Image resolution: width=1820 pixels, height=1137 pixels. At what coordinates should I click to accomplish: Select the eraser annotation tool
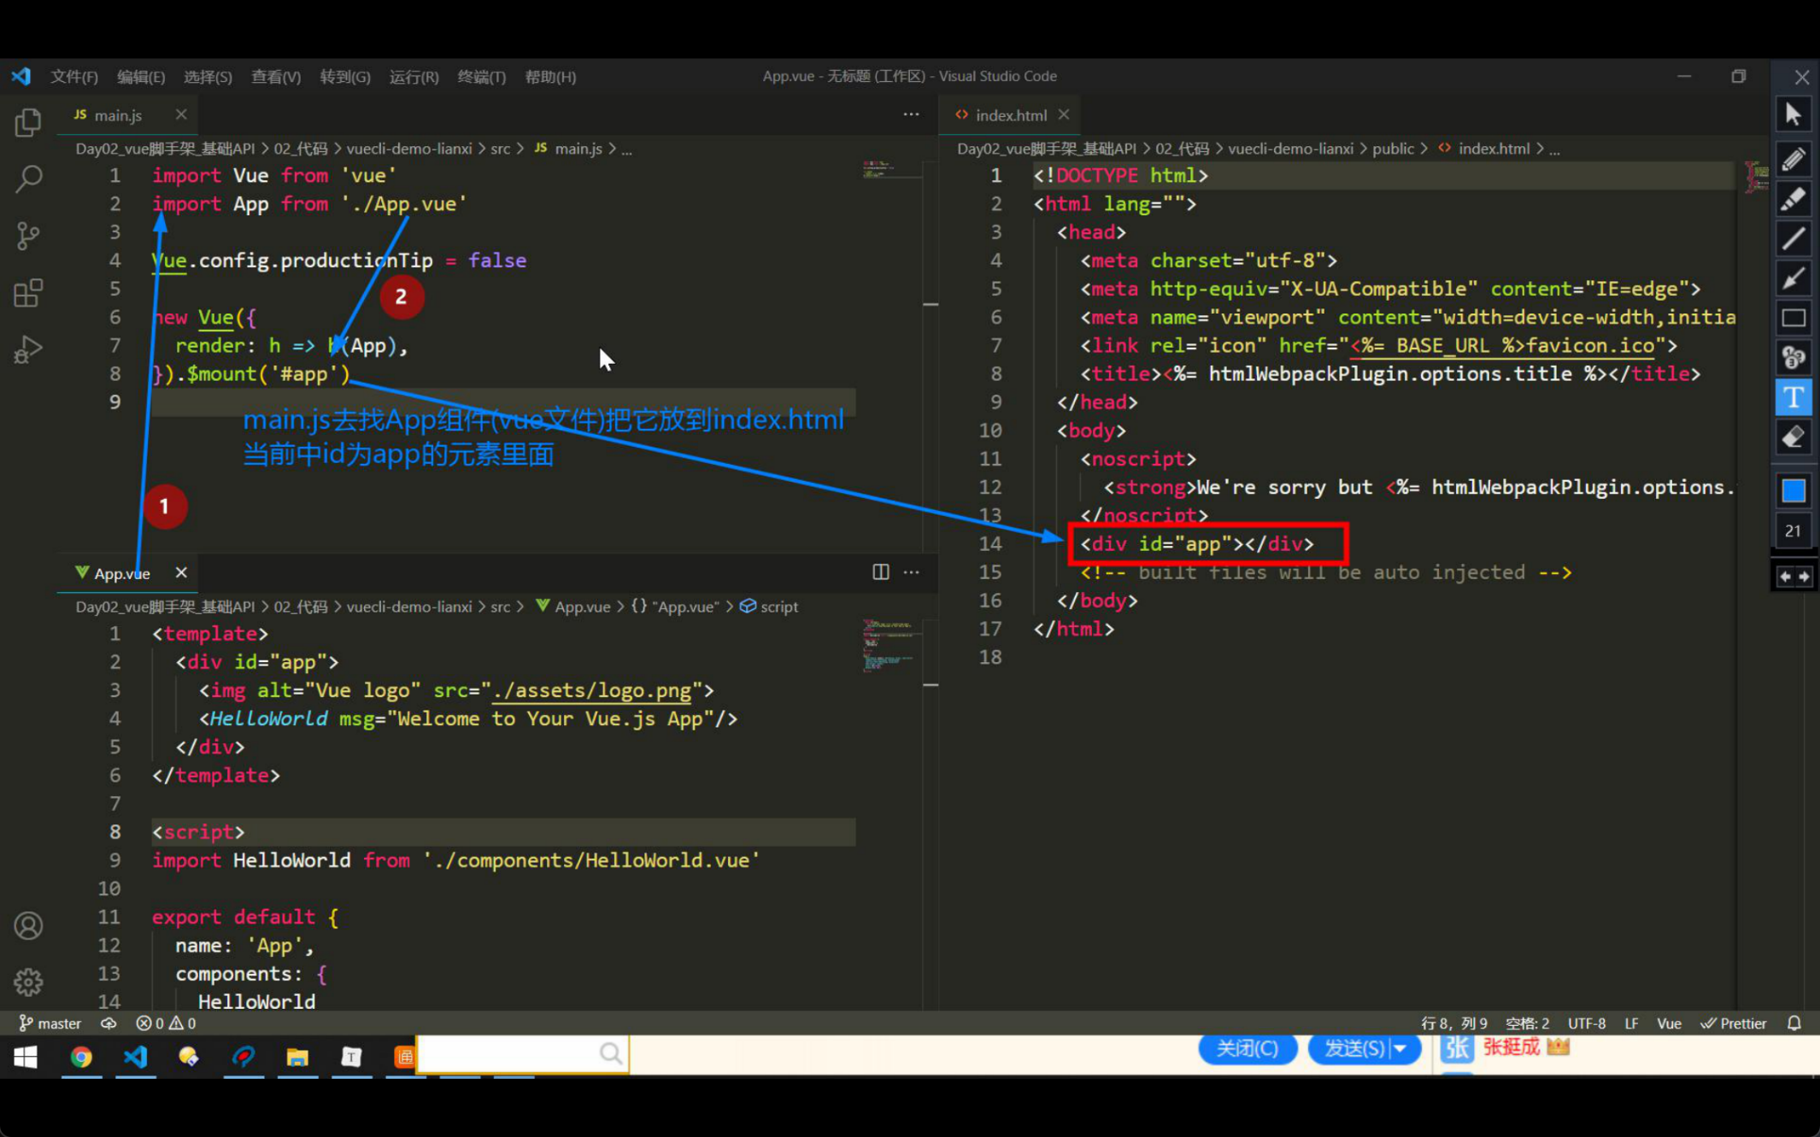point(1794,437)
